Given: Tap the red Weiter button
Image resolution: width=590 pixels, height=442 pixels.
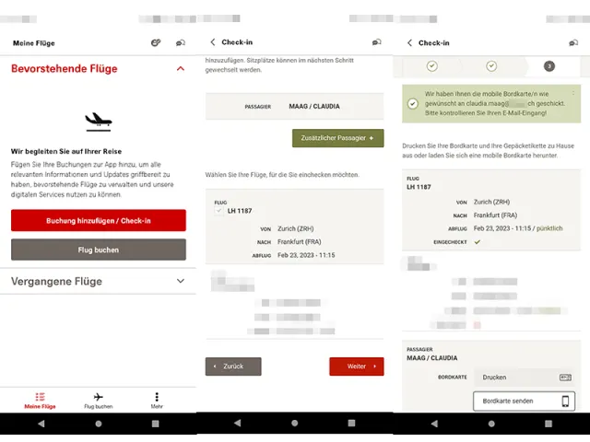Looking at the screenshot, I should [x=357, y=366].
